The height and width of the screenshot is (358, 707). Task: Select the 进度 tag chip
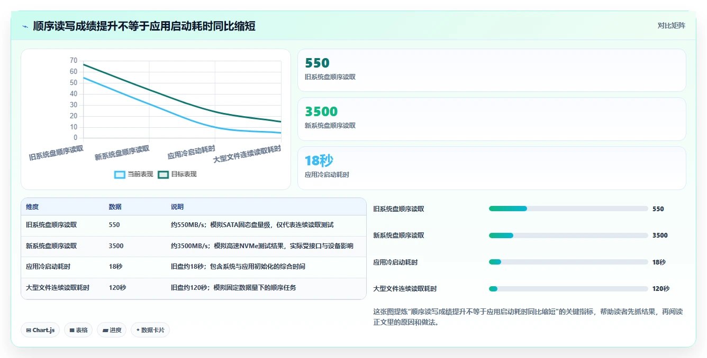[x=112, y=330]
